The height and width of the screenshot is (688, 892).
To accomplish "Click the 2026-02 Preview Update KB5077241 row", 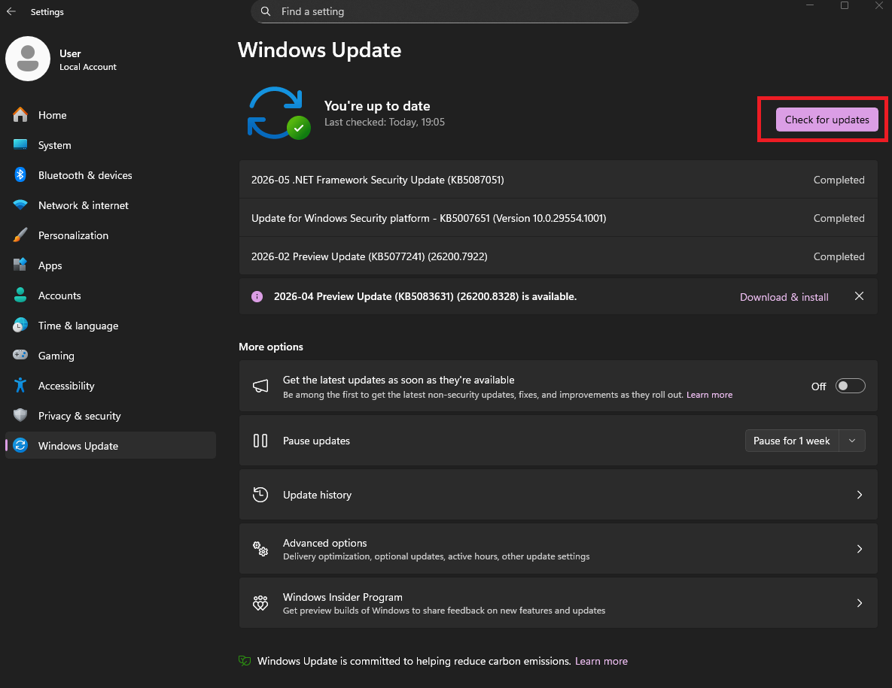I will [558, 256].
